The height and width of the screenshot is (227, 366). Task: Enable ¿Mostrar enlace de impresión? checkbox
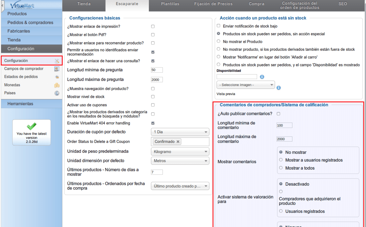coord(153,27)
